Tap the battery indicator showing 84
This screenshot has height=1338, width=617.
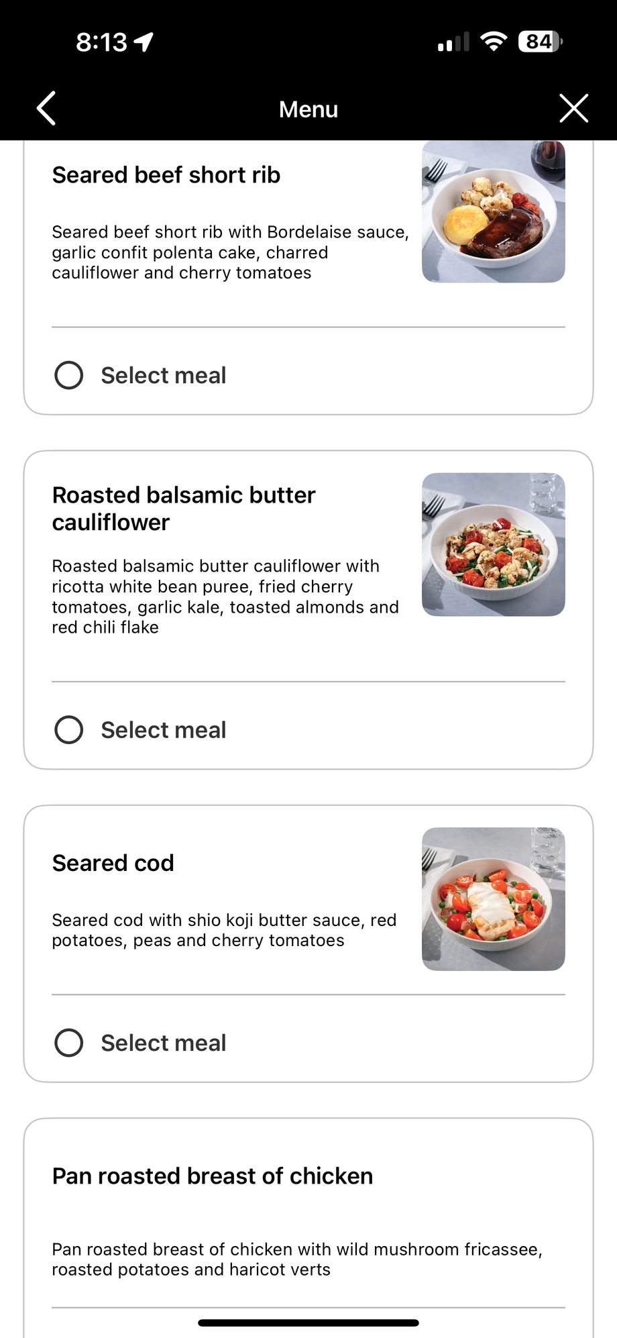pos(540,42)
